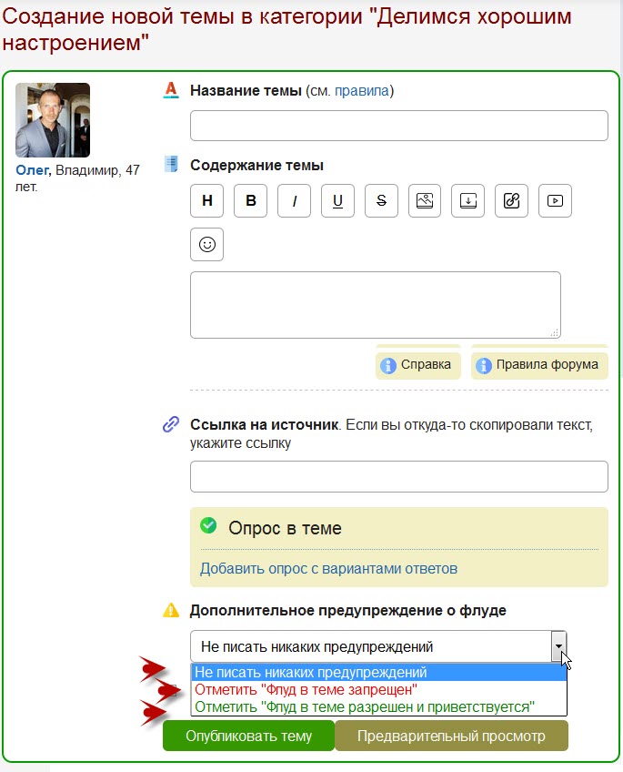Click the "Опубликовать тему" button
The image size is (623, 772).
(x=248, y=736)
